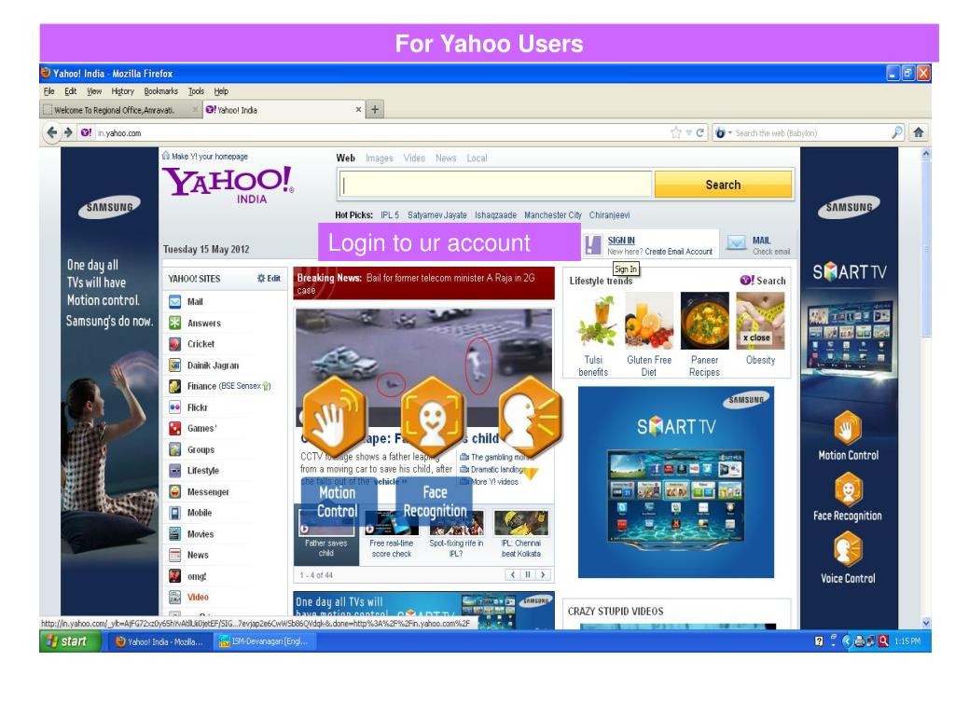Viewport: 955px width, 716px height.
Task: Open Tulsi benefits thumbnail
Action: pyautogui.click(x=596, y=322)
